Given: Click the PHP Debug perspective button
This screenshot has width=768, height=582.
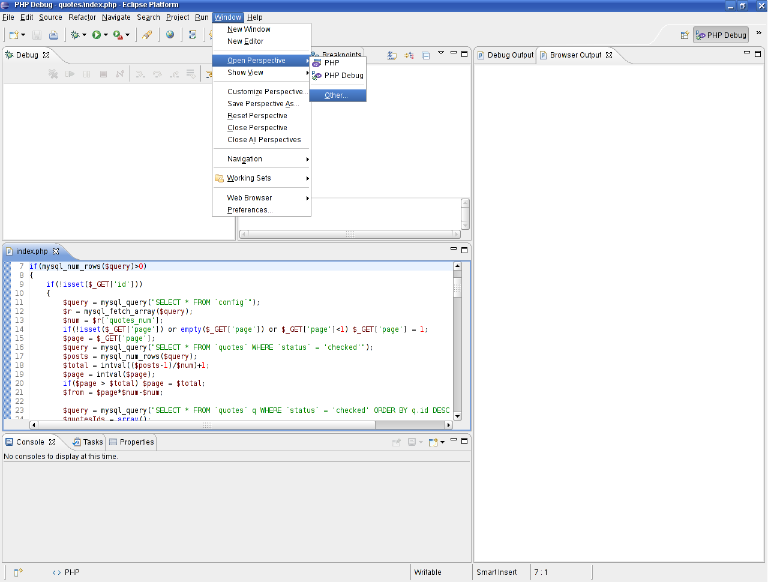Looking at the screenshot, I should coord(721,35).
